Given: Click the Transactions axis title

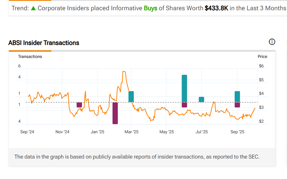Looking at the screenshot, I should point(30,57).
